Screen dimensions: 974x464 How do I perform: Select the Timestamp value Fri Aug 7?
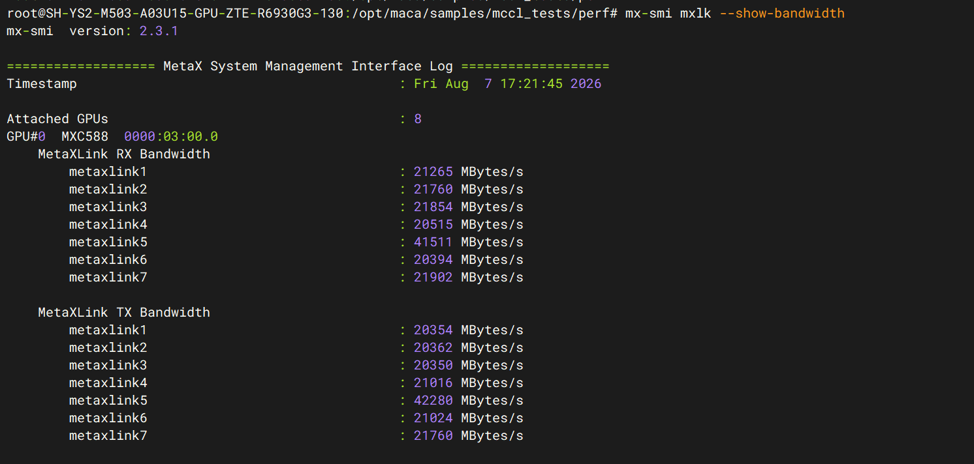(x=453, y=83)
